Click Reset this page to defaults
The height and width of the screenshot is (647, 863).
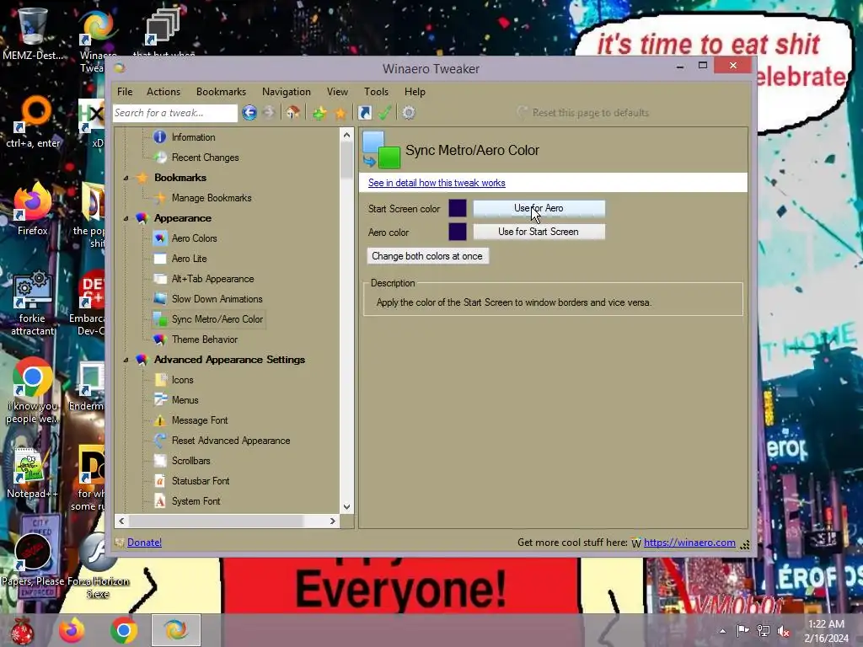[583, 113]
